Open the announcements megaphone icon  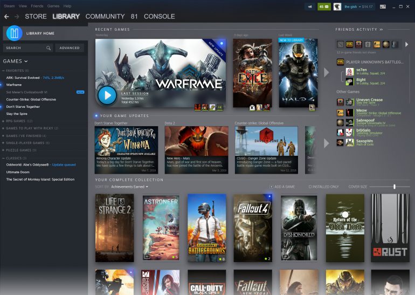click(x=310, y=6)
